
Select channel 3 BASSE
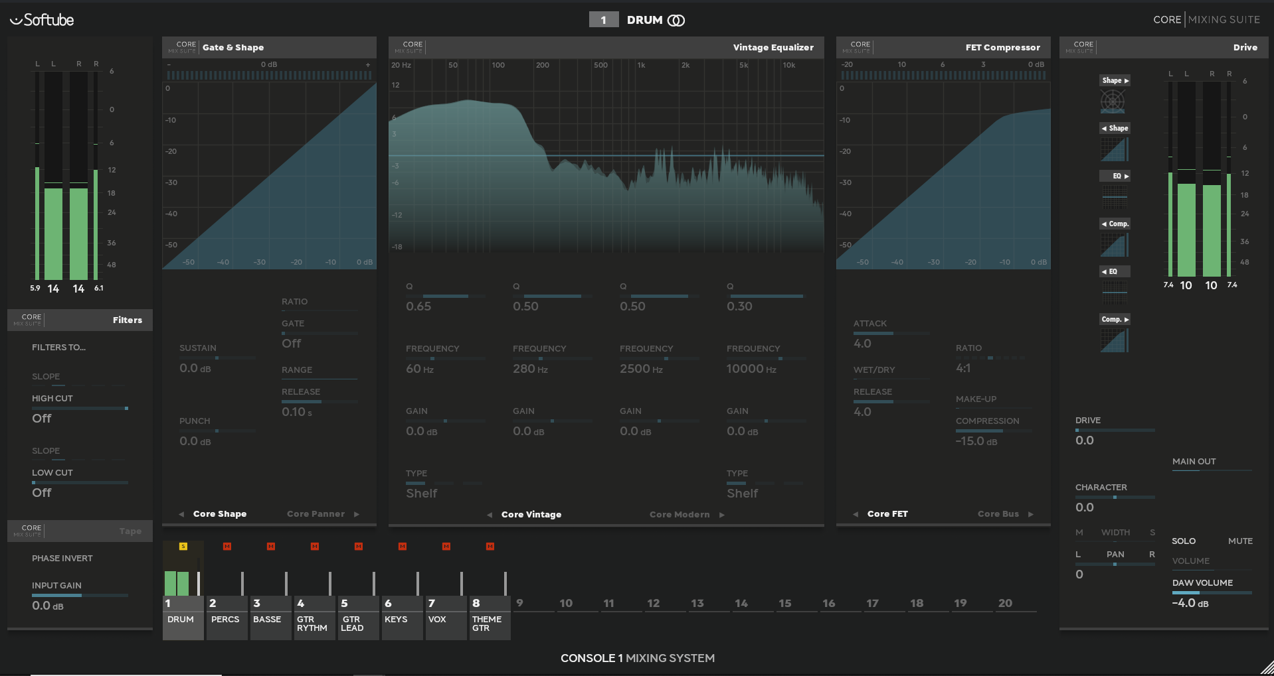coord(270,618)
